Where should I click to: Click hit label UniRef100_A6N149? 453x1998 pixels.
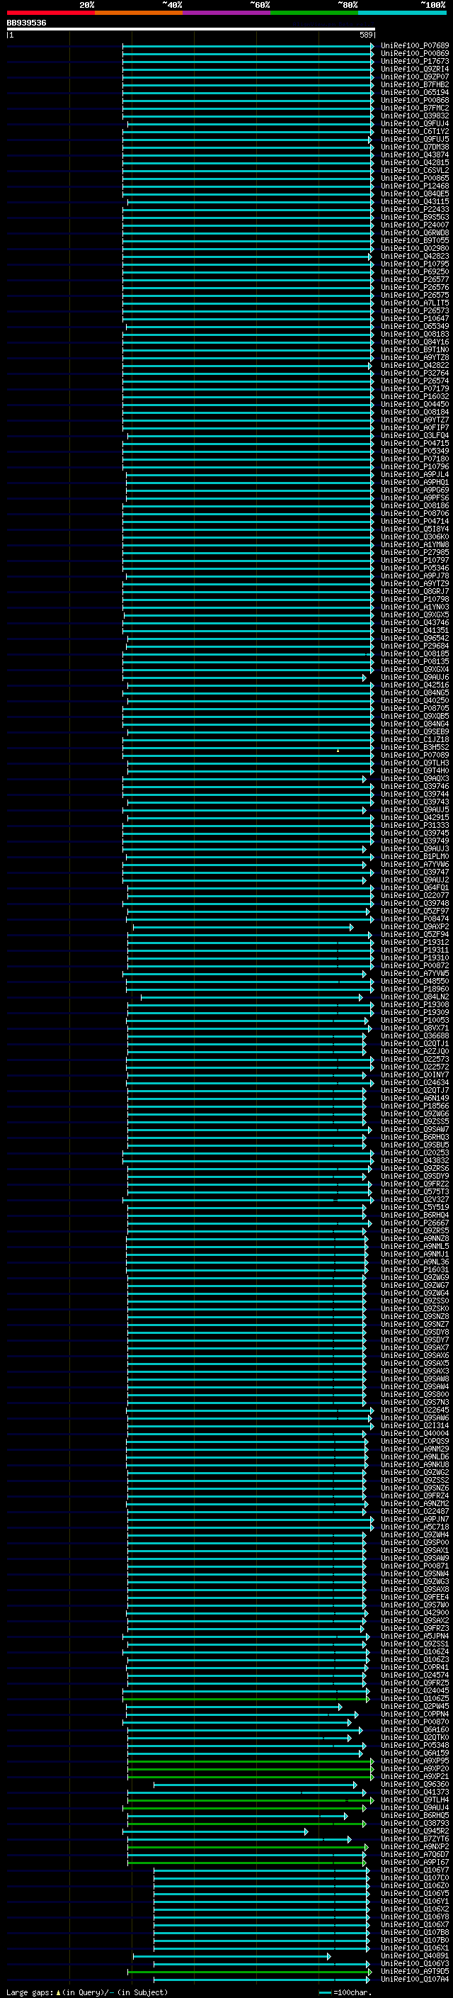click(x=414, y=1099)
